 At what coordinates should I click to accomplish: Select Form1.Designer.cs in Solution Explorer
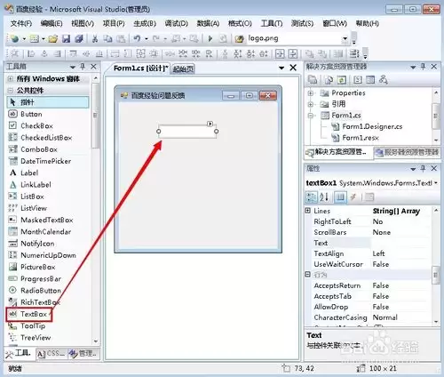tap(372, 126)
